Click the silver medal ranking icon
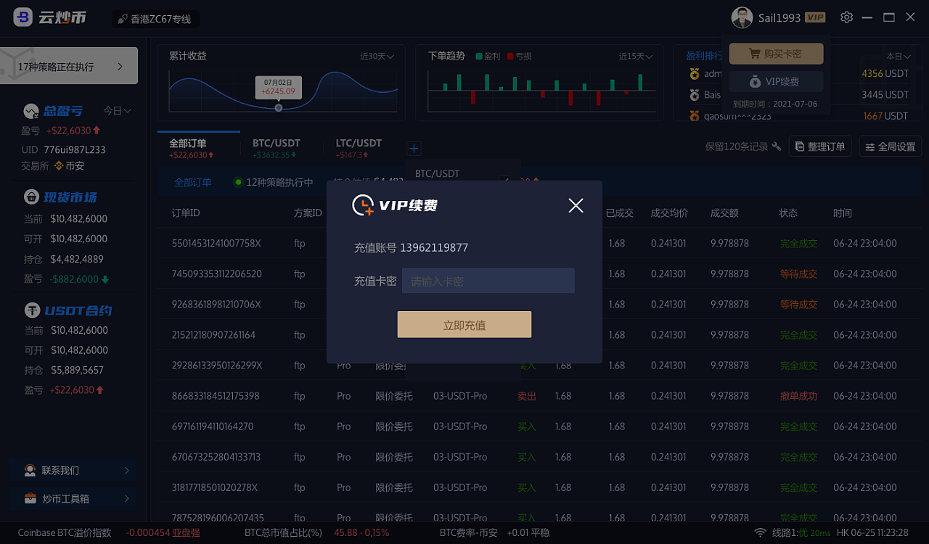Image resolution: width=929 pixels, height=544 pixels. [x=695, y=95]
